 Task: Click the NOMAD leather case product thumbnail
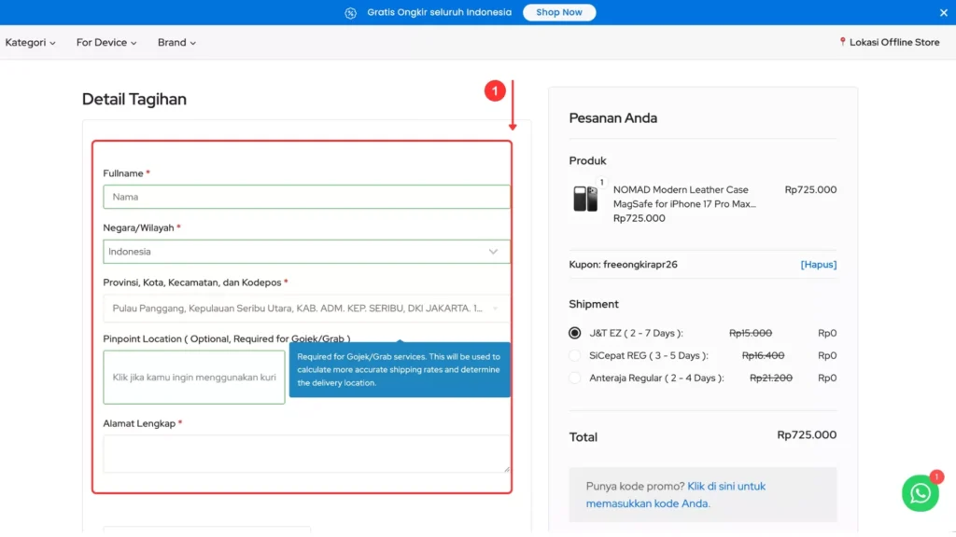tap(585, 199)
